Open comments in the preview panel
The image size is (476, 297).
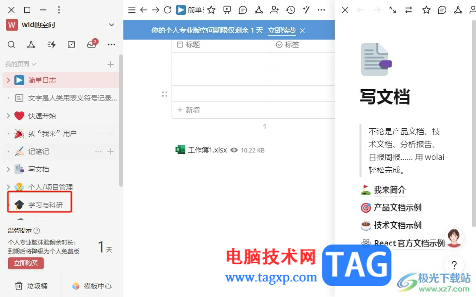click(442, 10)
